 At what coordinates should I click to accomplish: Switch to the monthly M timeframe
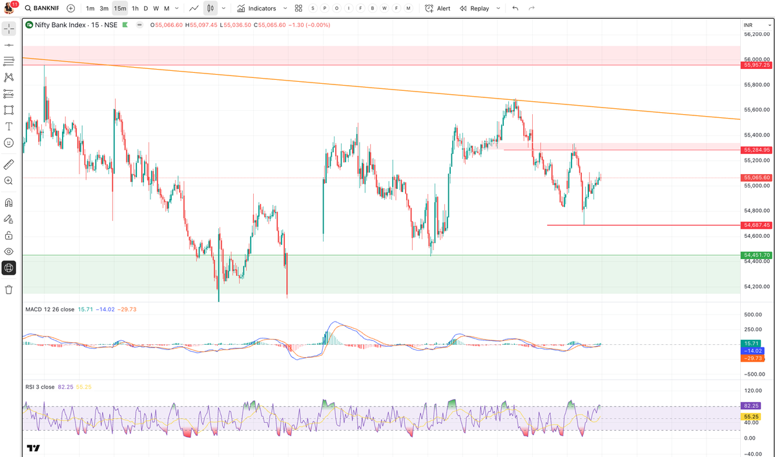(167, 8)
